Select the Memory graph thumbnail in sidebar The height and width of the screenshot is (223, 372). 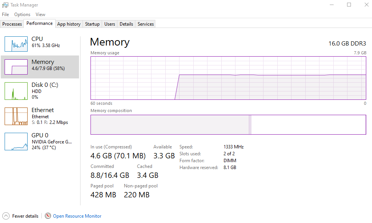pyautogui.click(x=16, y=67)
